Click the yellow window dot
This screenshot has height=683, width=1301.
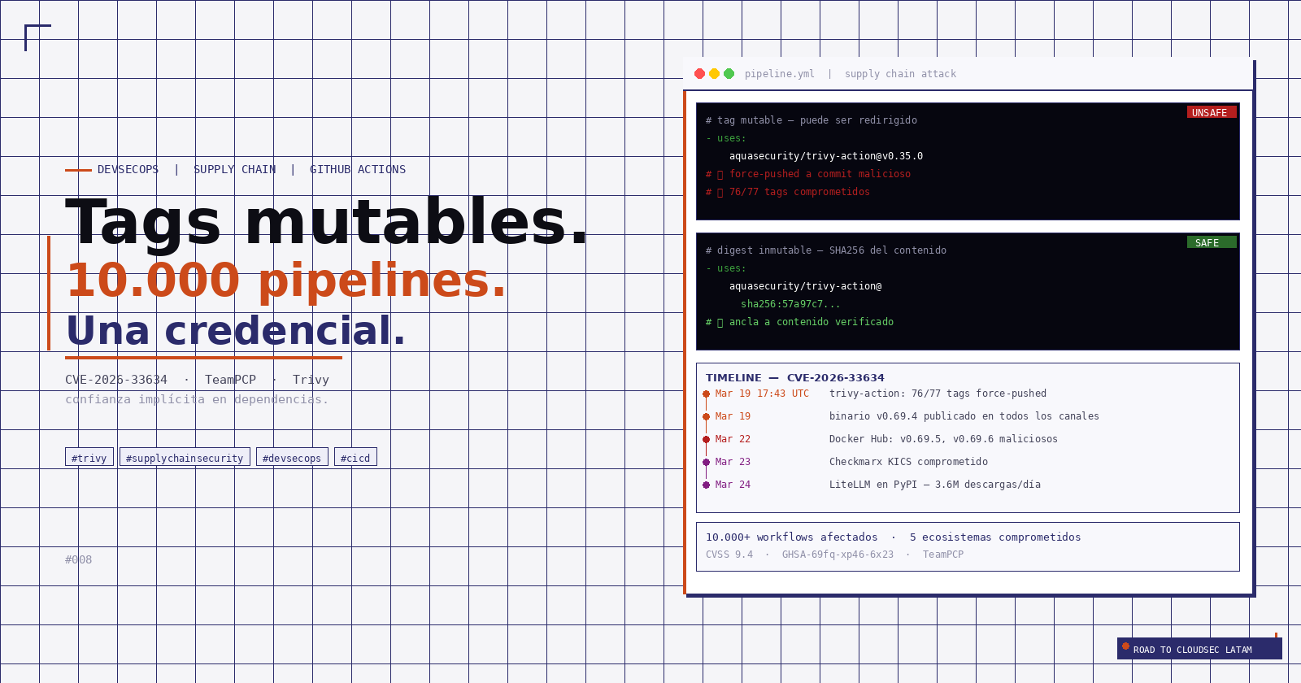(714, 74)
